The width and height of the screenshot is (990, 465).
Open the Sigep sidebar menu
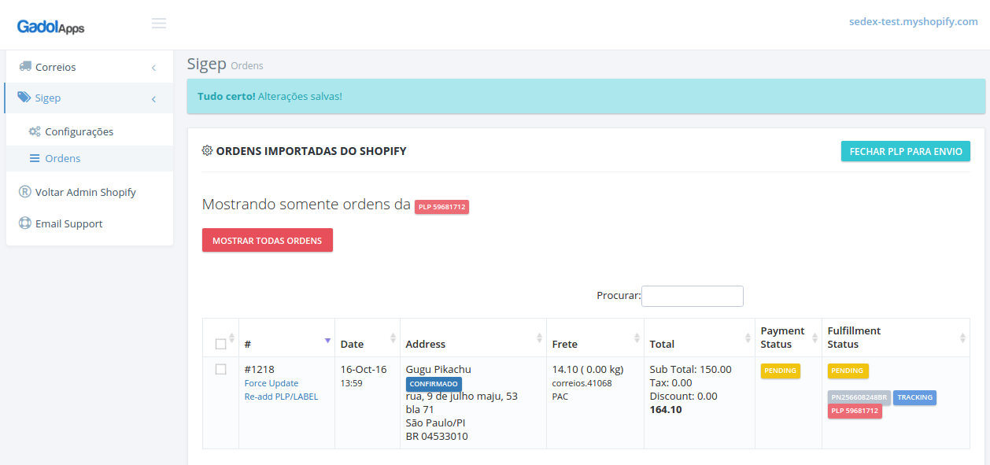(x=90, y=98)
